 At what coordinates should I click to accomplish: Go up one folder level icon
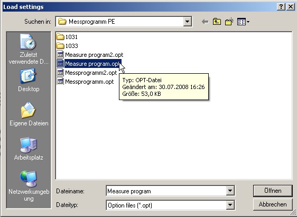217,22
